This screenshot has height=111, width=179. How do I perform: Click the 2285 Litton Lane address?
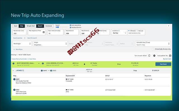pos(21,92)
